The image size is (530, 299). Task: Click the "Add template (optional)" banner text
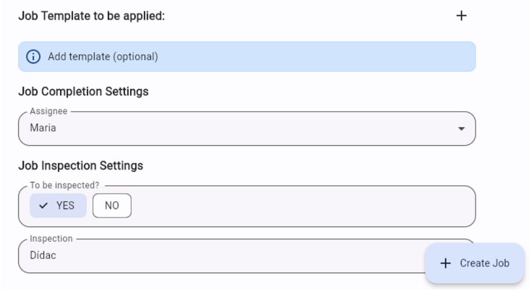coord(103,57)
